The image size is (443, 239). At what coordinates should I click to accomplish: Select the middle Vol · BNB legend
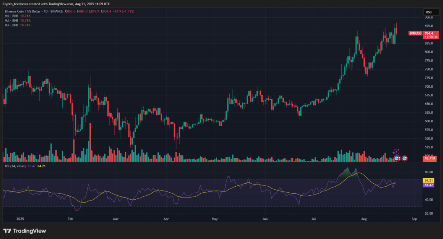(11, 21)
